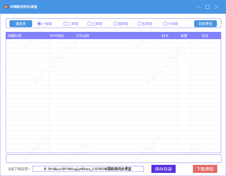
Task: Click the 请登录 login button
Action: pyautogui.click(x=21, y=24)
